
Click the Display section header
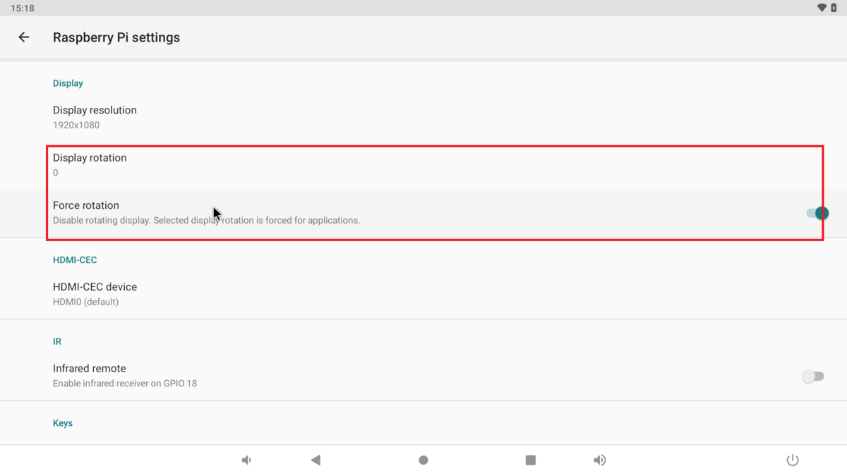pos(68,83)
